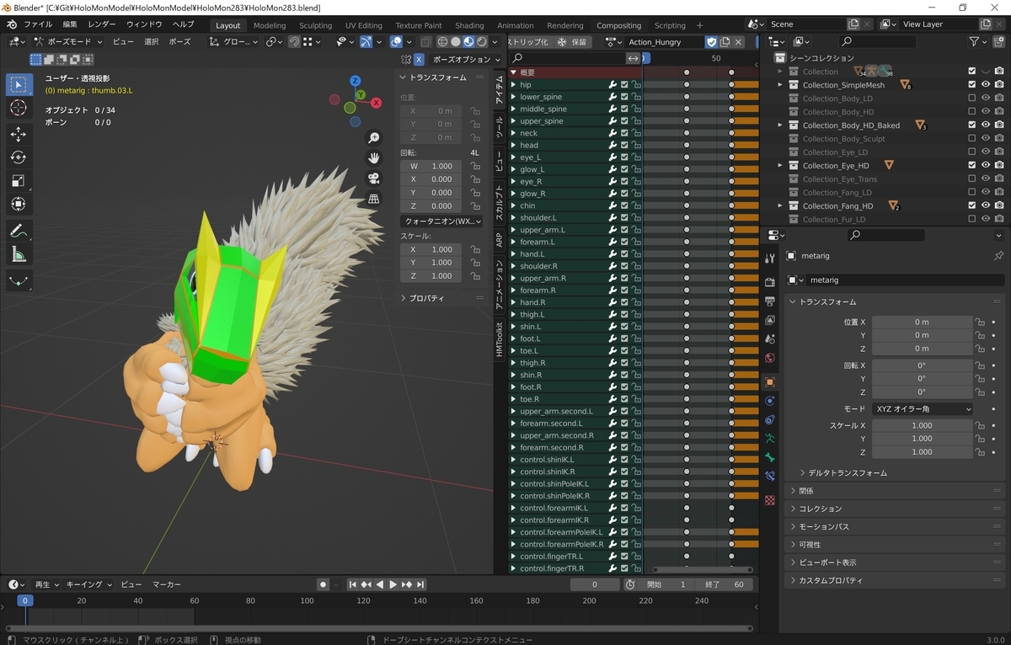This screenshot has width=1011, height=645.
Task: Click the zoom magnifier icon in viewport
Action: (373, 138)
